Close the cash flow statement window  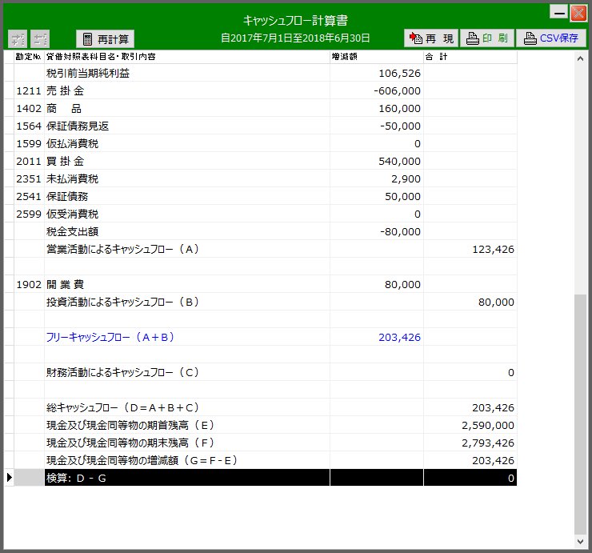[x=578, y=13]
